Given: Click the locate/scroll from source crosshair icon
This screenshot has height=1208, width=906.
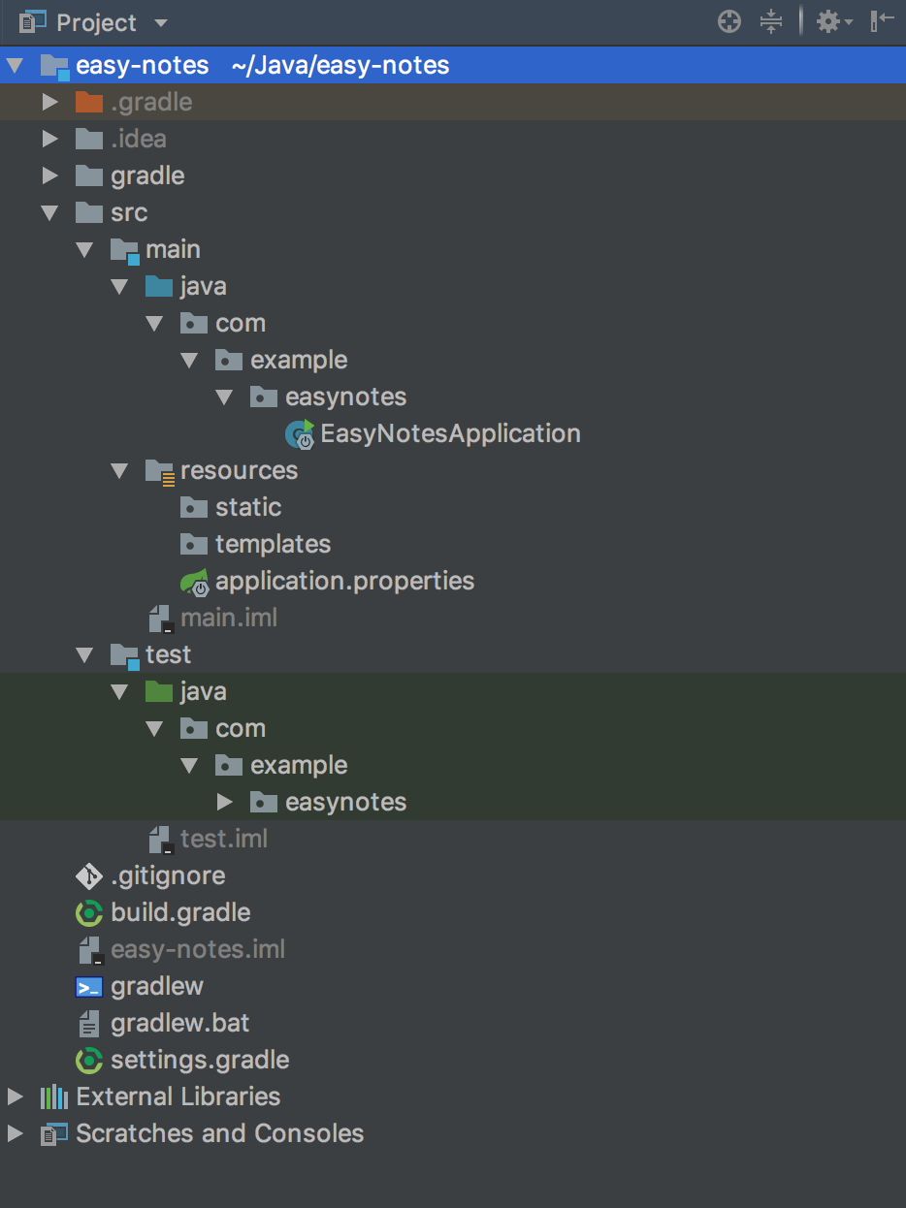Looking at the screenshot, I should click(x=729, y=21).
